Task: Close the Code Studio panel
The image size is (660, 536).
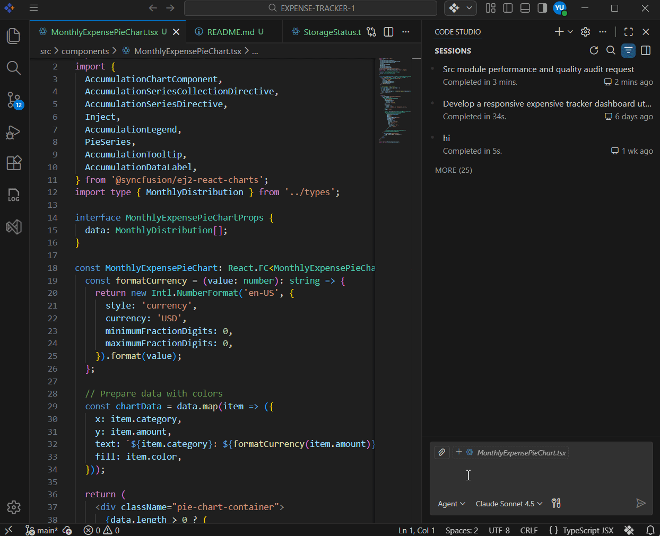Action: pyautogui.click(x=646, y=32)
